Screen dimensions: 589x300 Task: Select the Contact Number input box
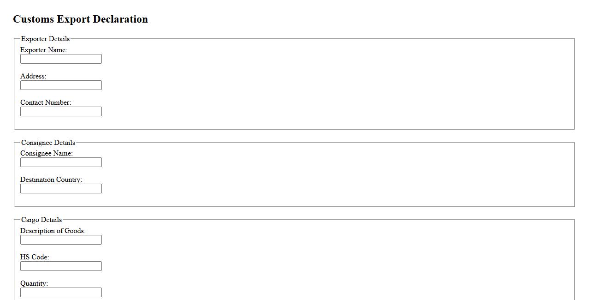click(61, 112)
